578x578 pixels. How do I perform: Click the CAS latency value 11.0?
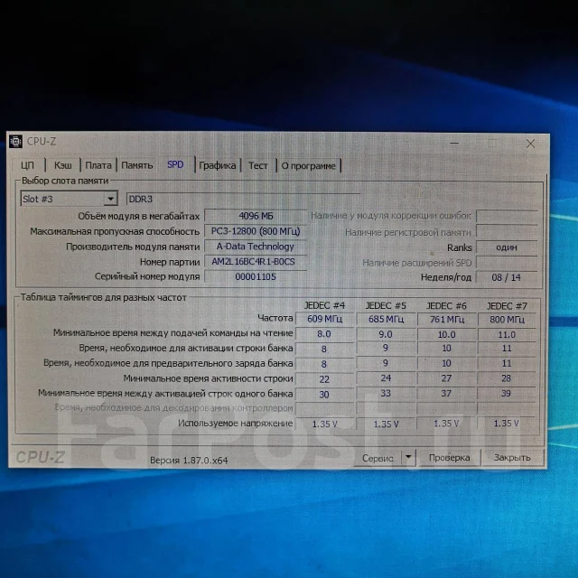[507, 335]
